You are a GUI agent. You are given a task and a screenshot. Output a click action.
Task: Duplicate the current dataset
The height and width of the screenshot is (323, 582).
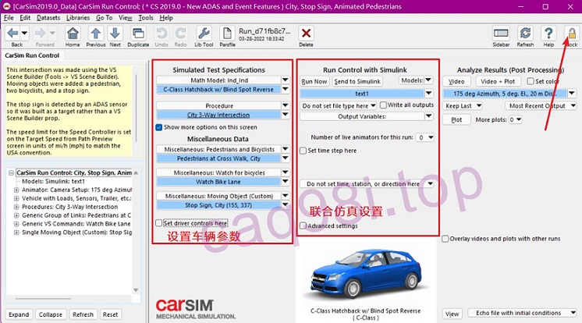coord(138,34)
